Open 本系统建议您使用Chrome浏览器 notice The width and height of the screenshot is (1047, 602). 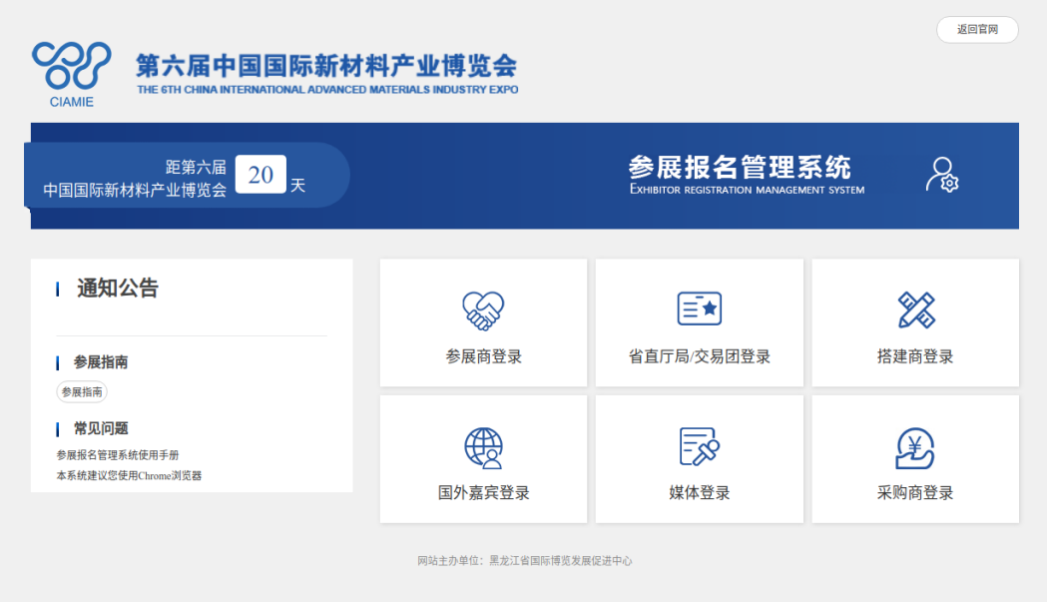129,476
